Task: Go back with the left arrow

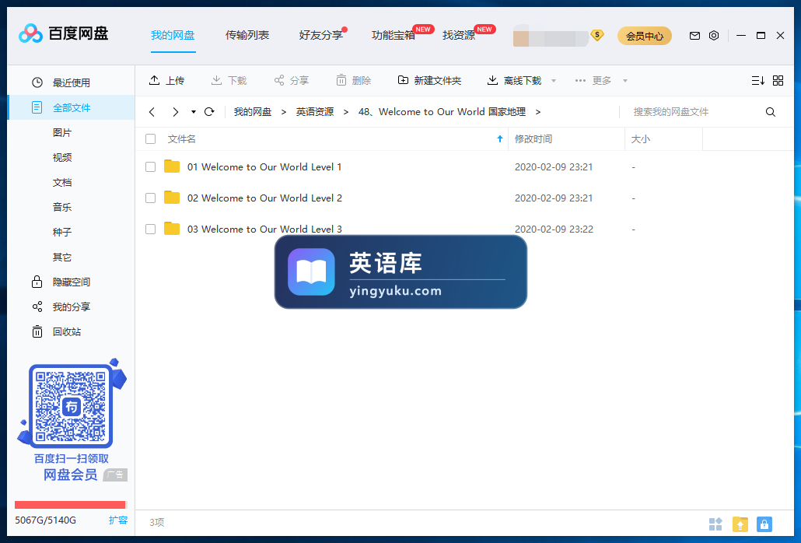Action: pos(152,112)
